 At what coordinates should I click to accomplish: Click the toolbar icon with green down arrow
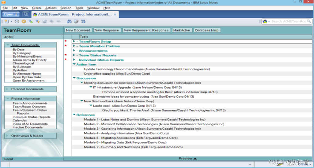click(31, 21)
